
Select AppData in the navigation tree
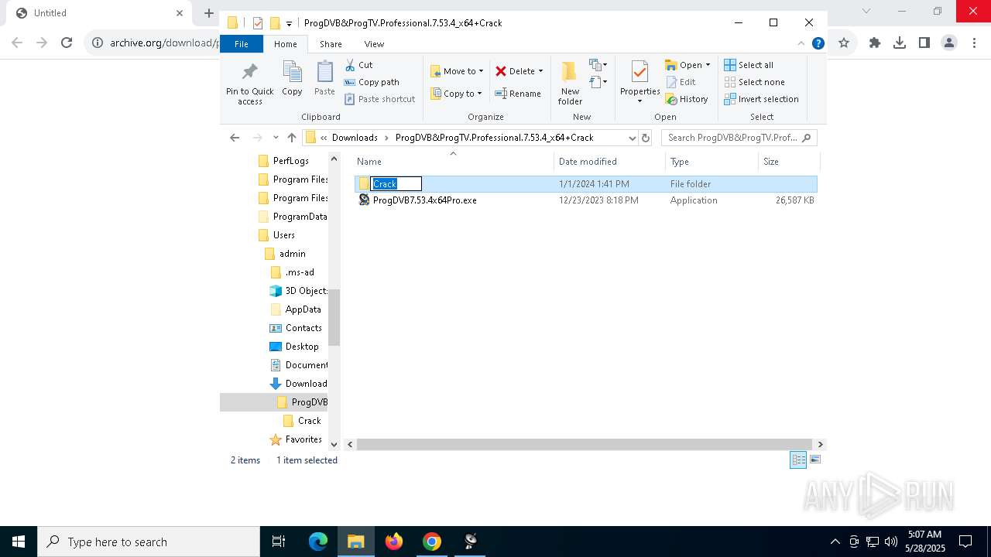(303, 309)
